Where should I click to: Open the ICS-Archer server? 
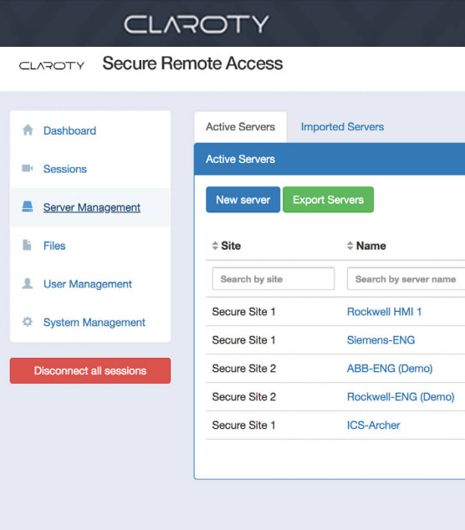click(373, 425)
